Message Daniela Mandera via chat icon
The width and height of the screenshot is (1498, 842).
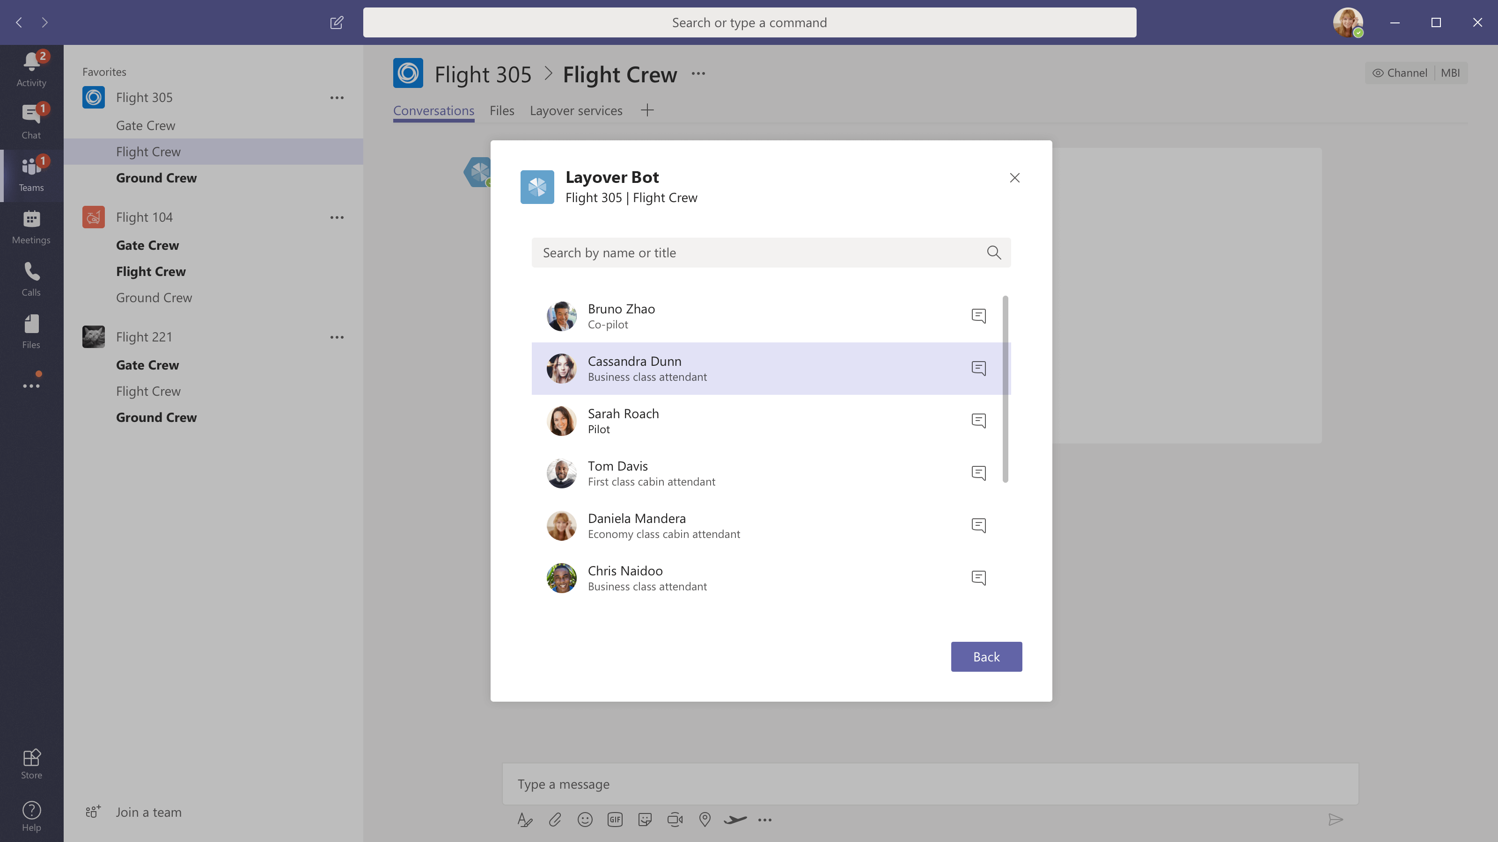click(979, 525)
